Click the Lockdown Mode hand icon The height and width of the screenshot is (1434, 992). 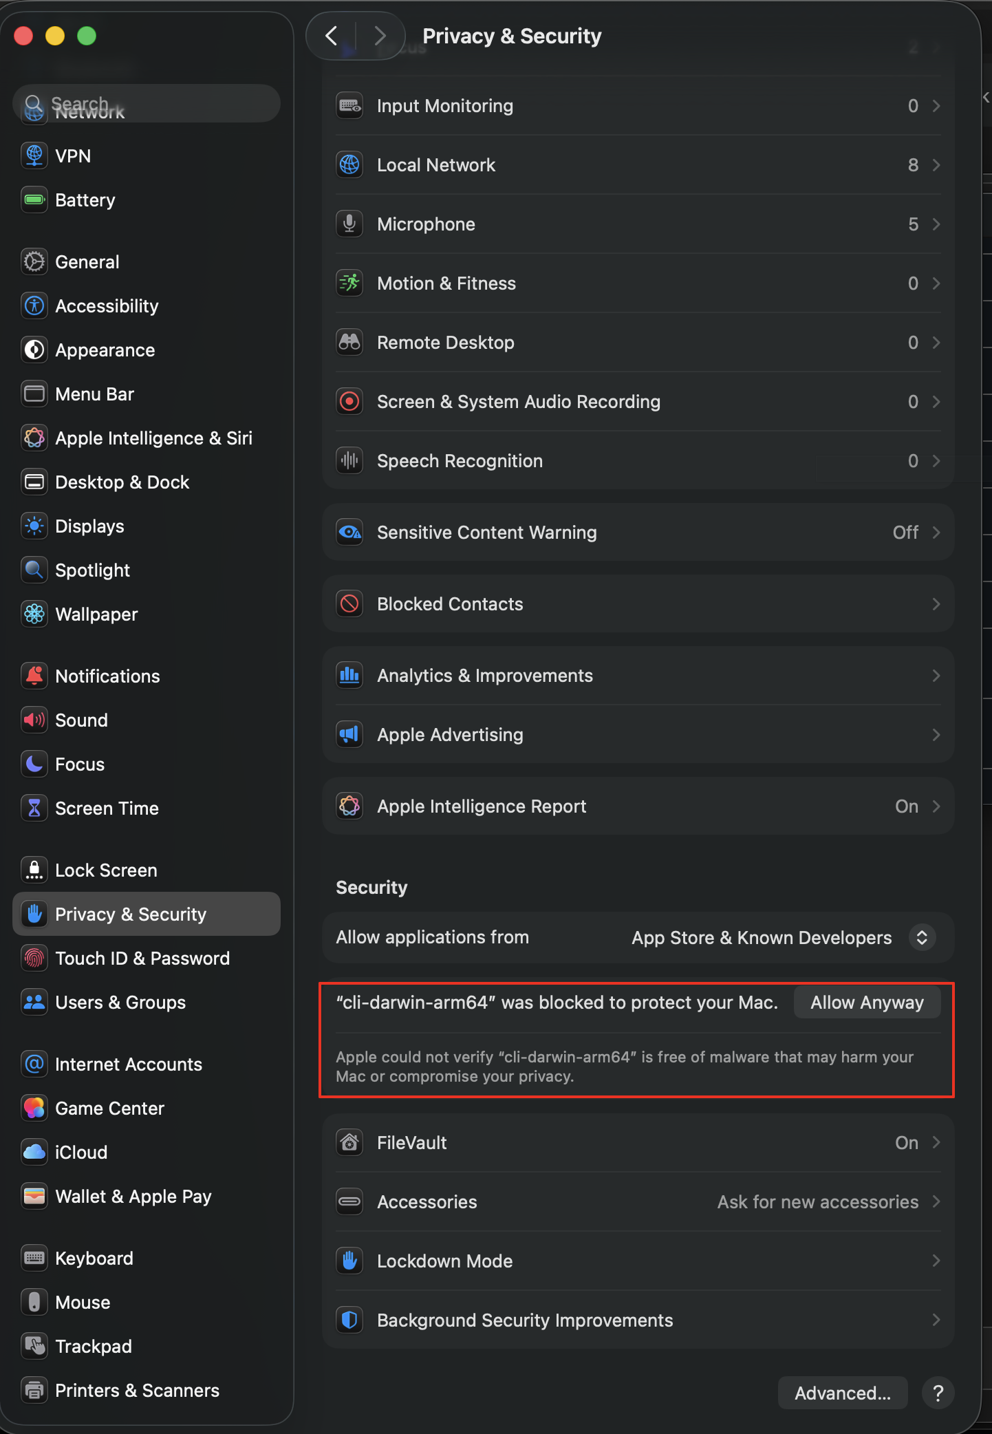(x=349, y=1261)
